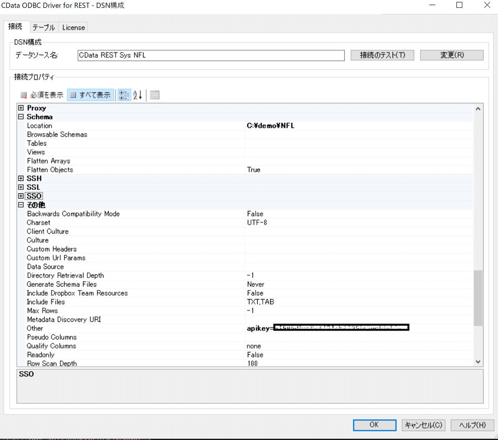This screenshot has height=440, width=498.
Task: Click the Flatten Objects value True
Action: click(x=254, y=169)
